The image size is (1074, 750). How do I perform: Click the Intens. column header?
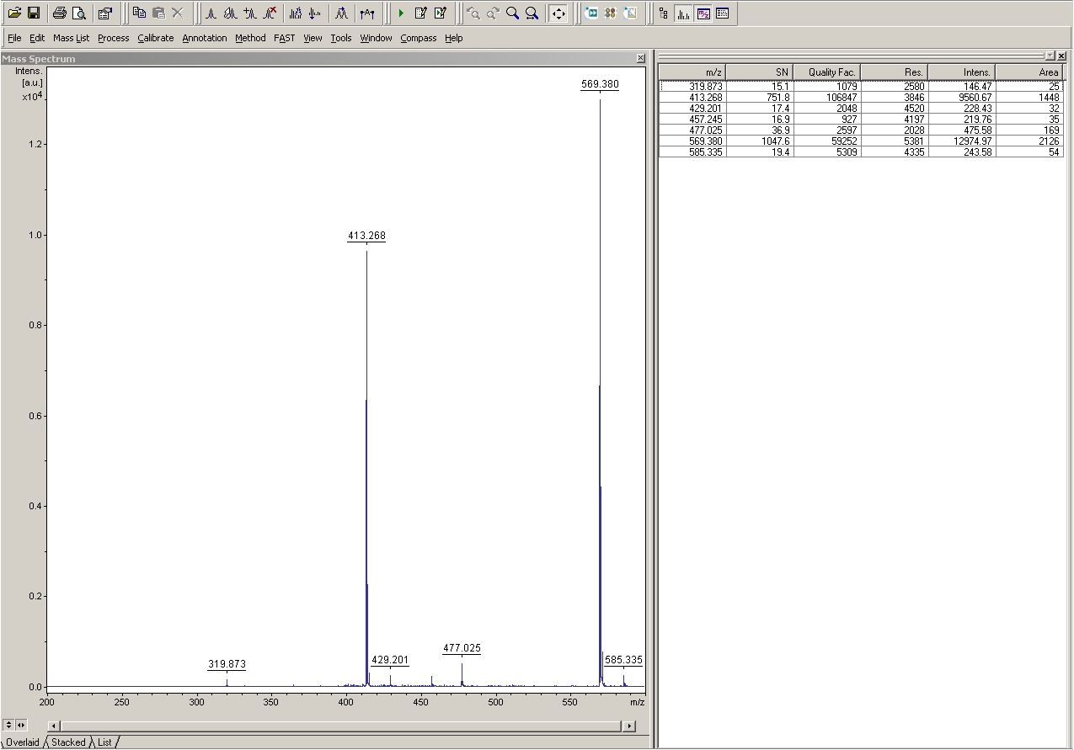pyautogui.click(x=962, y=72)
